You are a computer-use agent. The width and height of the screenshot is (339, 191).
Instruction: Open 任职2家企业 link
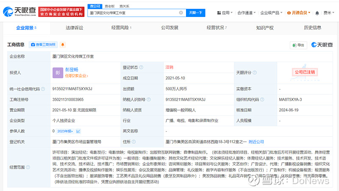pyautogui.click(x=77, y=76)
